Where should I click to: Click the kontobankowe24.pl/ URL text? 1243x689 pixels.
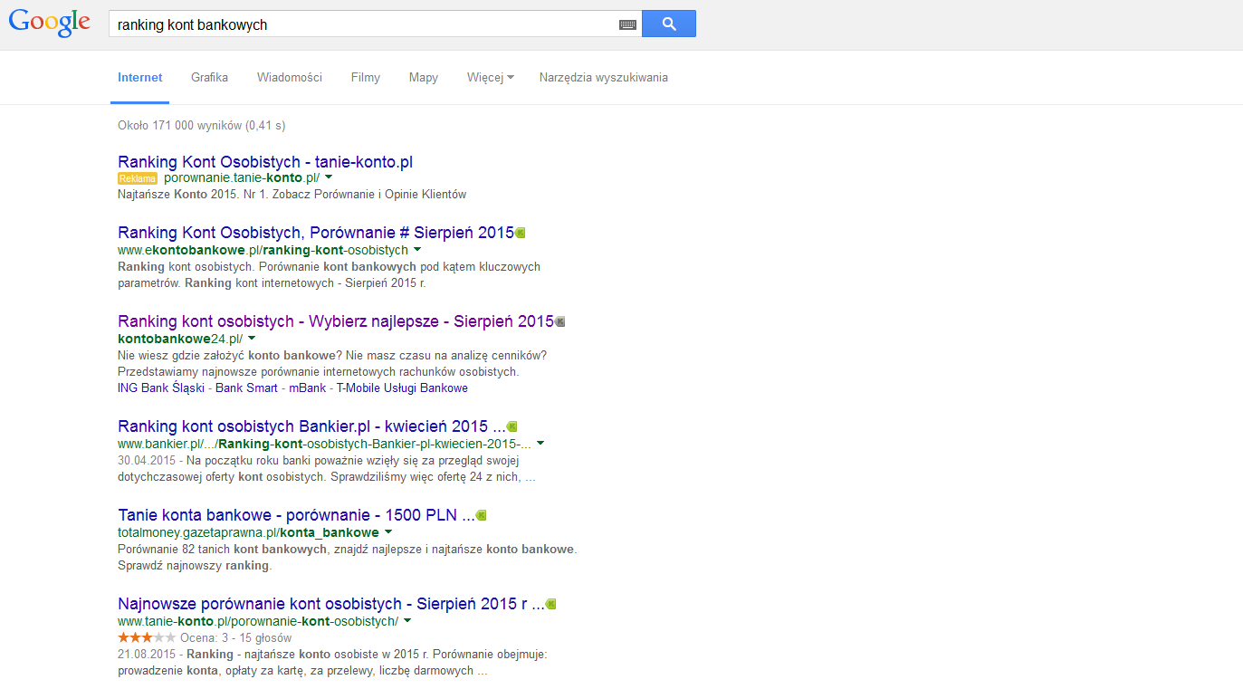pos(180,339)
